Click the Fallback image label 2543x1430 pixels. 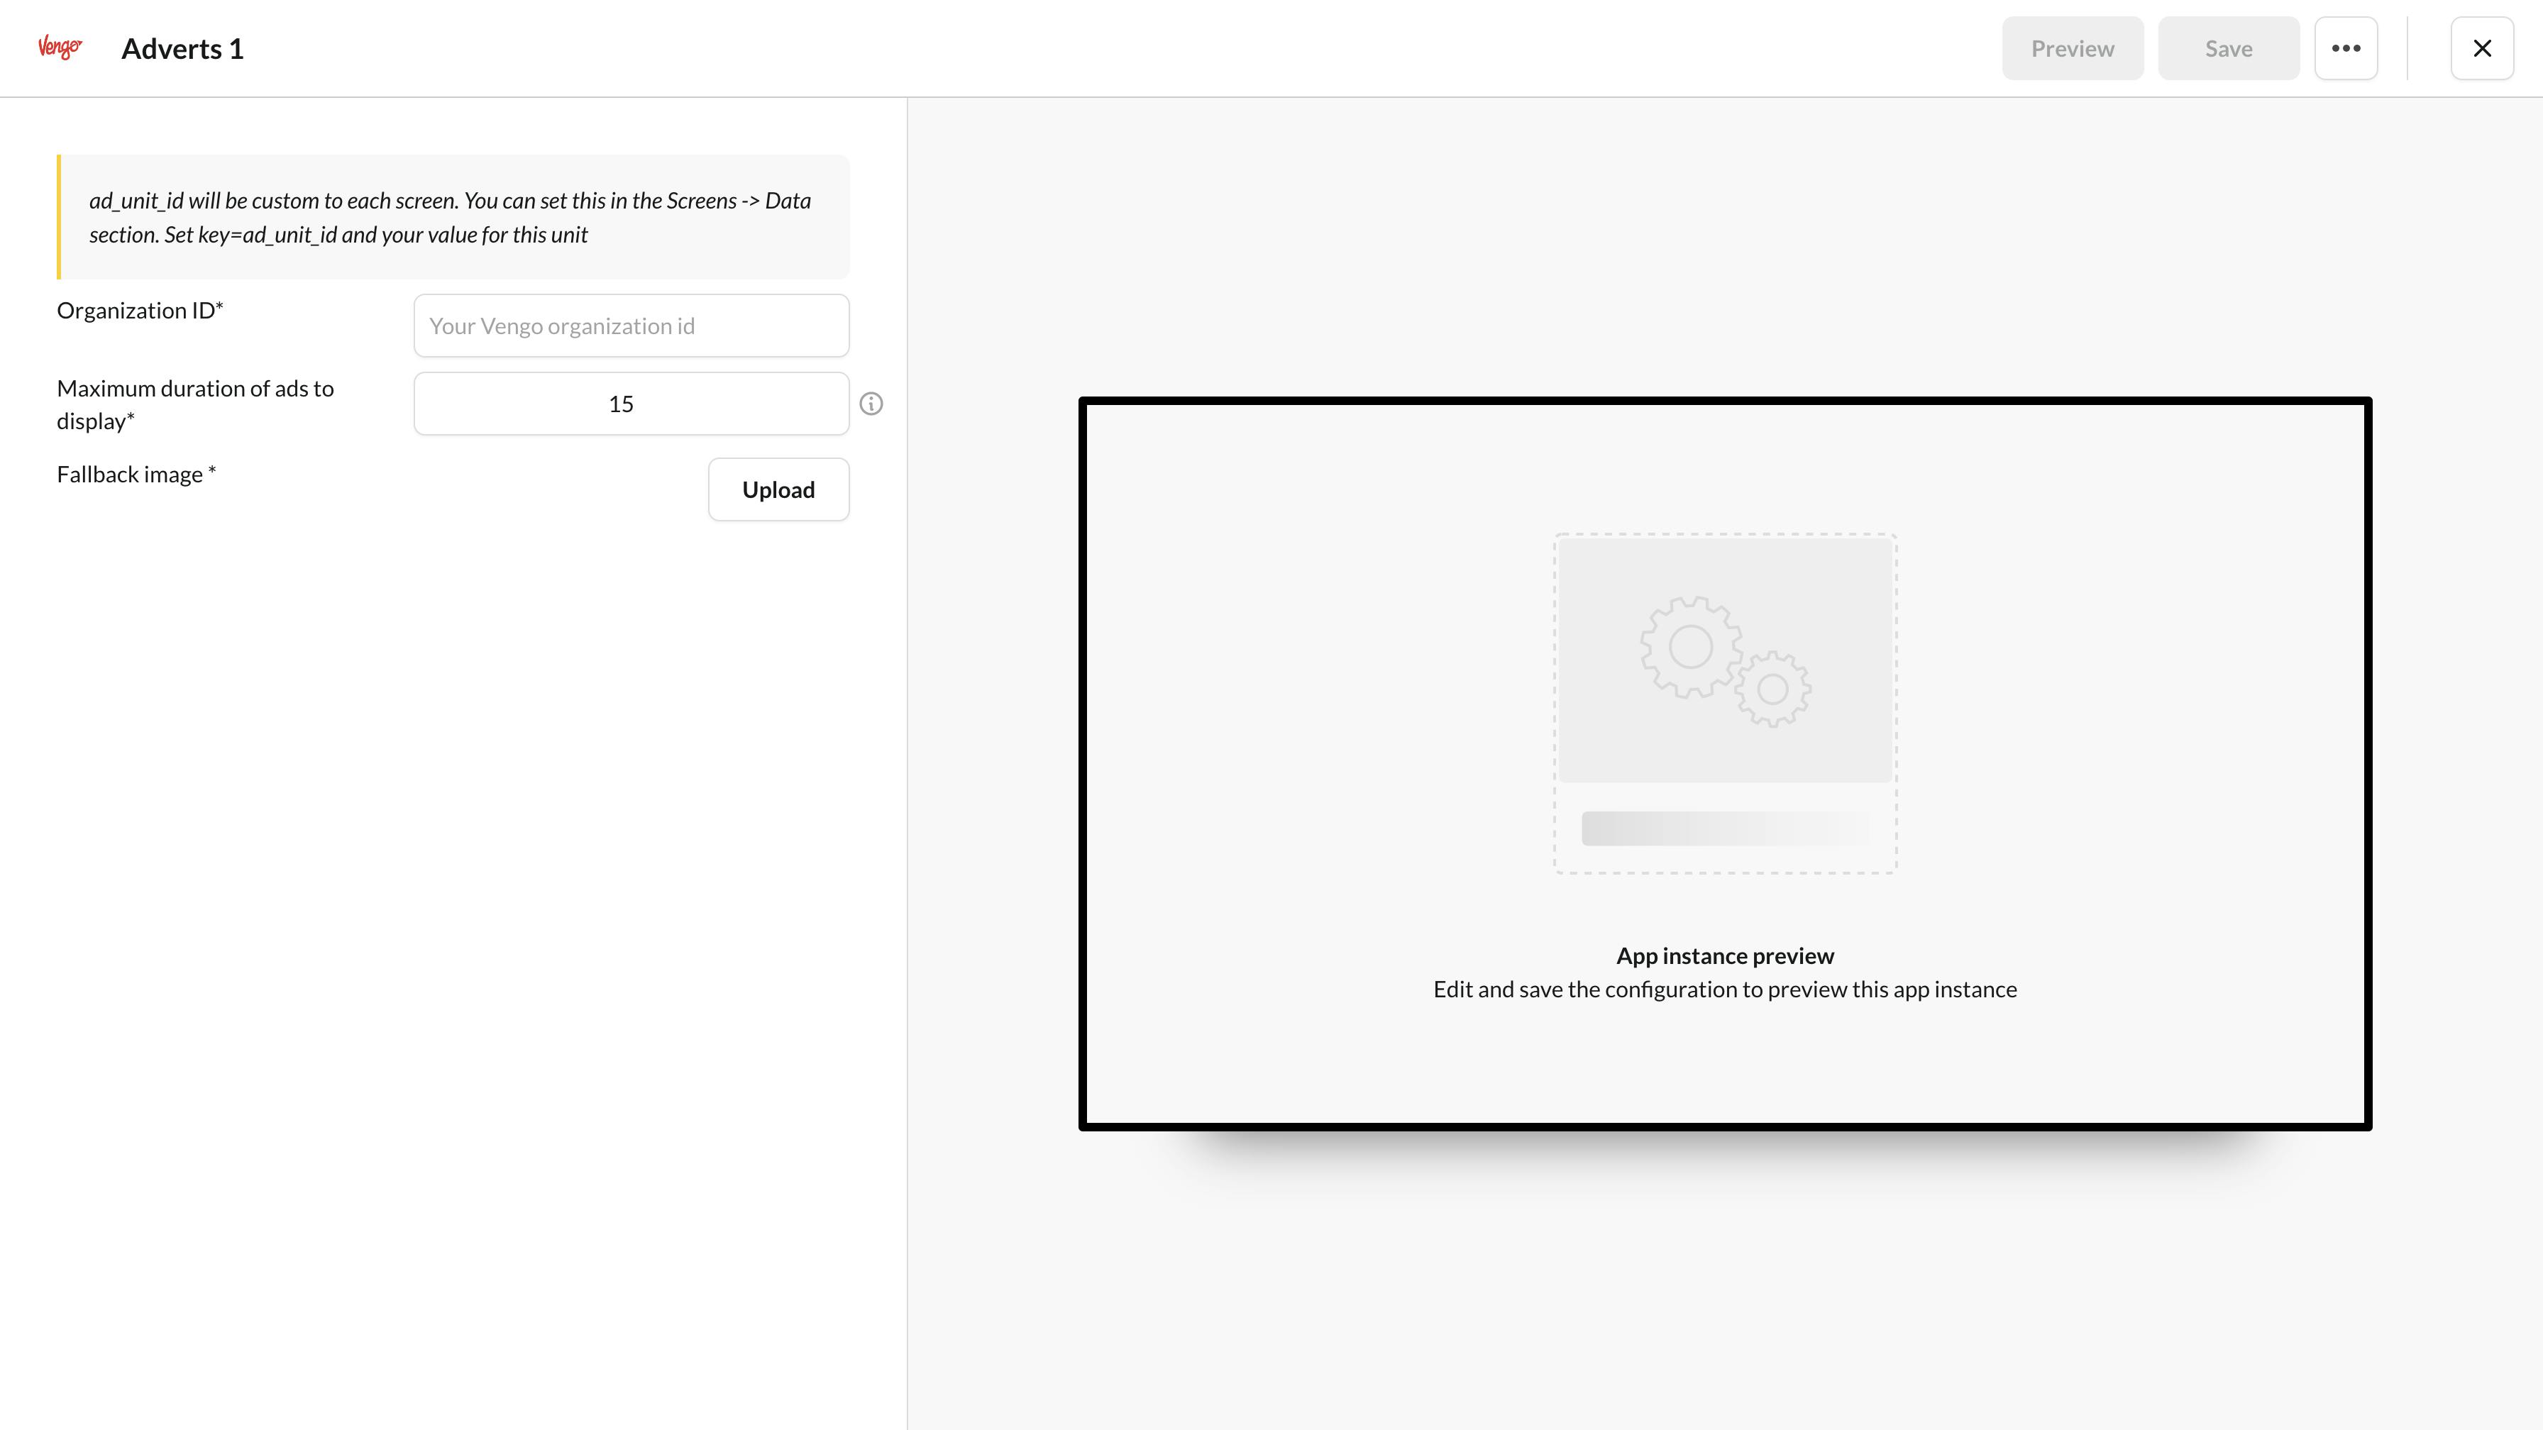tap(136, 474)
